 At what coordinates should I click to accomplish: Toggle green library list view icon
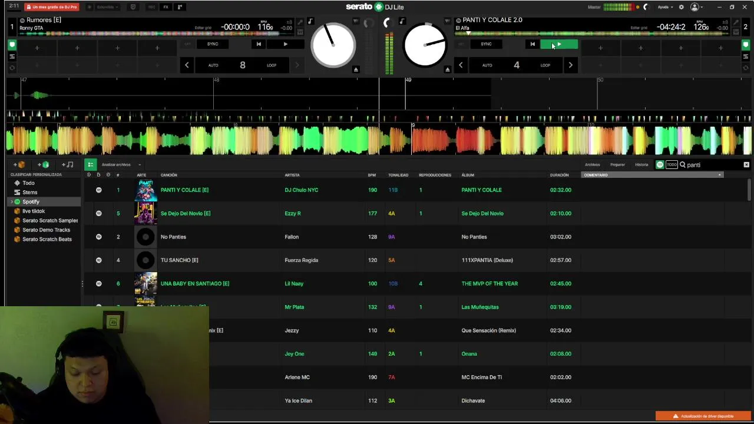coord(90,165)
